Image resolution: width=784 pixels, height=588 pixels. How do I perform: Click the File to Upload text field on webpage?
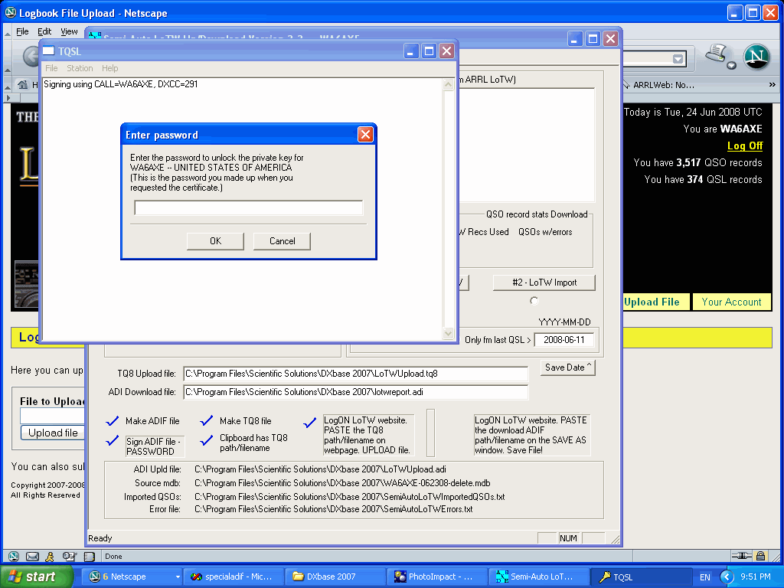52,416
